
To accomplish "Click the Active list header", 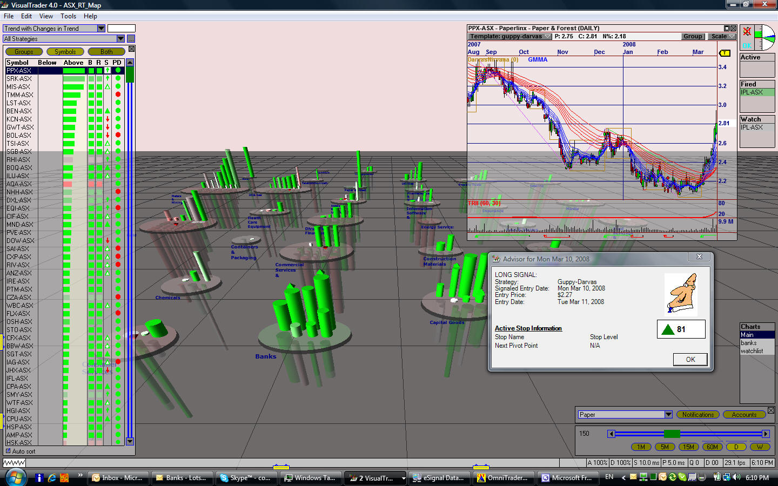I will [757, 57].
